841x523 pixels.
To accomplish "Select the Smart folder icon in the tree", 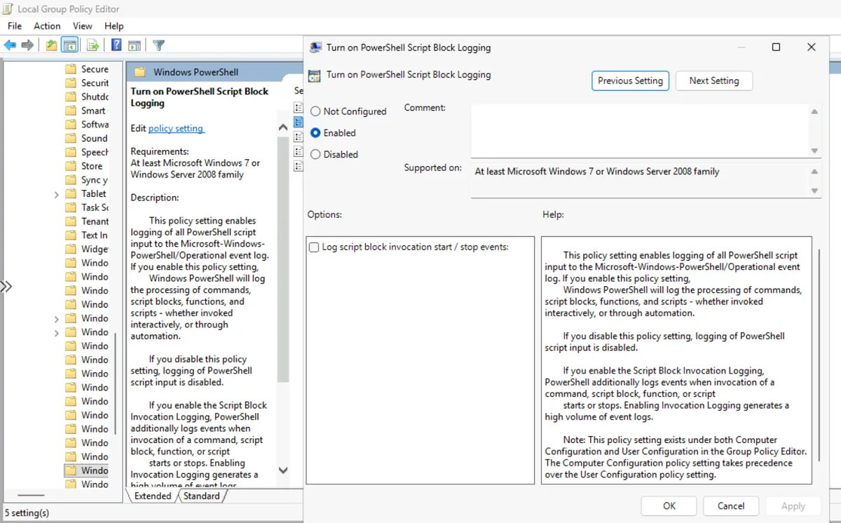I will (x=70, y=111).
